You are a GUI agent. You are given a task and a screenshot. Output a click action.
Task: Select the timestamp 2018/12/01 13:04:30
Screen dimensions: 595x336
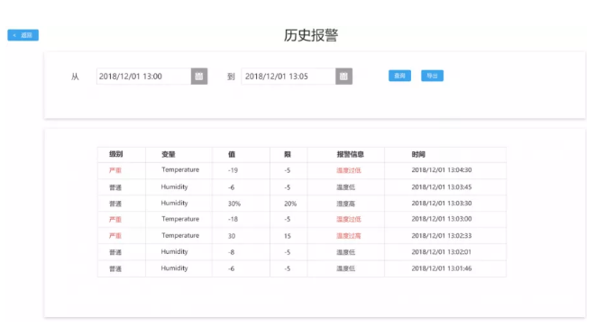click(442, 170)
